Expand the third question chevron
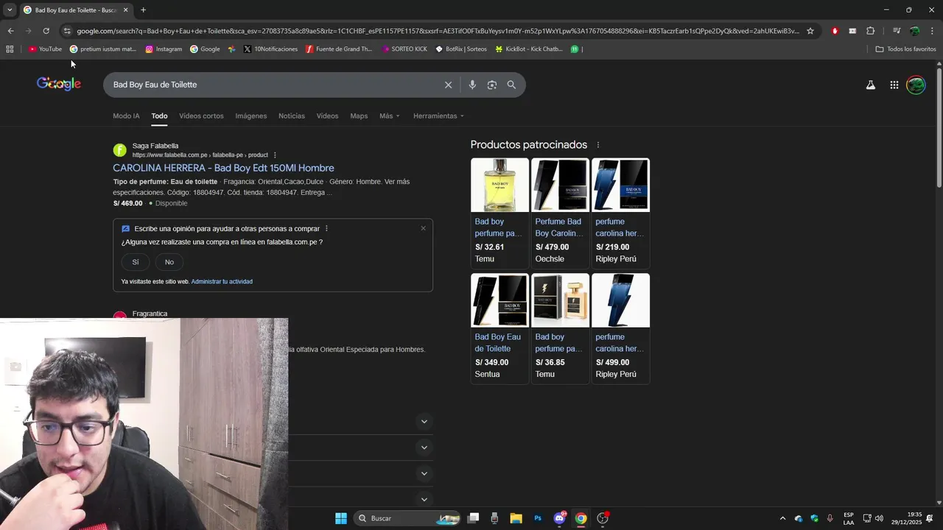Image resolution: width=943 pixels, height=530 pixels. [424, 473]
